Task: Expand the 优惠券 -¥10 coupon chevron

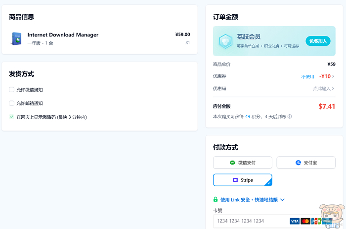Action: coord(333,76)
